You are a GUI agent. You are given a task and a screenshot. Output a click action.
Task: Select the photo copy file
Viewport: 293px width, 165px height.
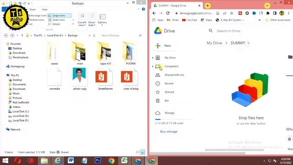click(x=80, y=79)
